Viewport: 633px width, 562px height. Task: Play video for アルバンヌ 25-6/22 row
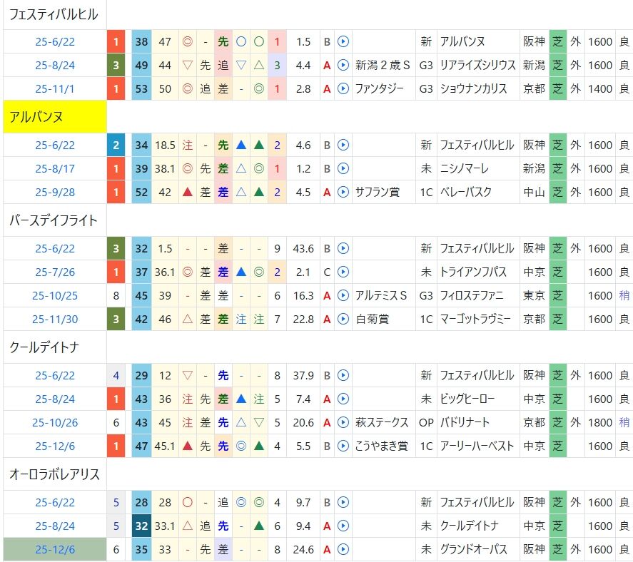click(x=343, y=145)
